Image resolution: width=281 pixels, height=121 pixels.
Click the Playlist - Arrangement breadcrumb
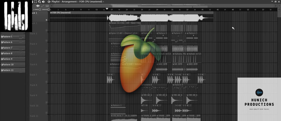tap(64, 2)
